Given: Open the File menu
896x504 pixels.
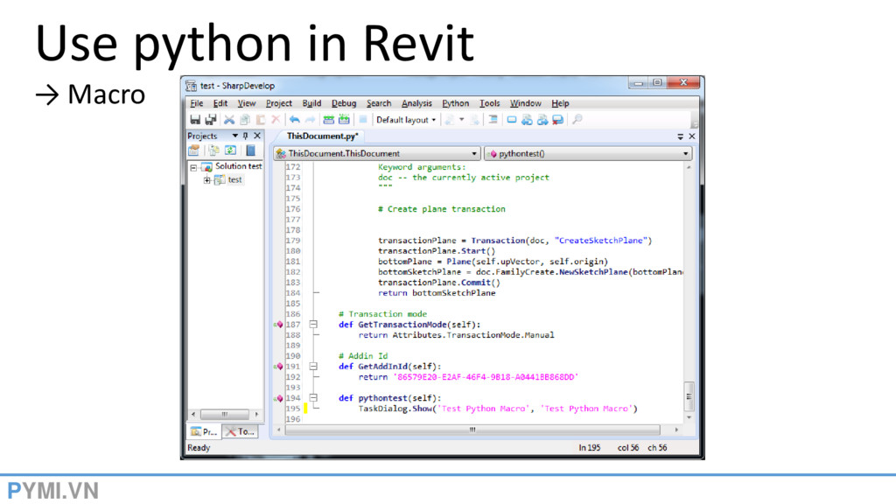Looking at the screenshot, I should [x=197, y=103].
